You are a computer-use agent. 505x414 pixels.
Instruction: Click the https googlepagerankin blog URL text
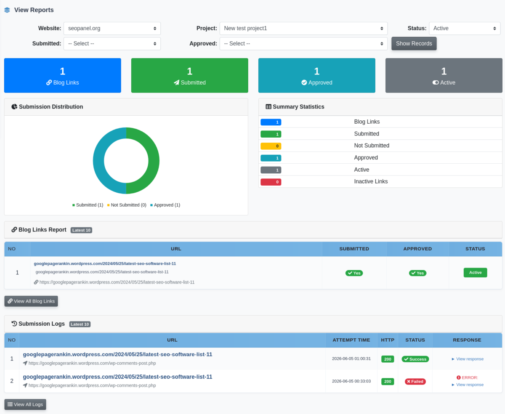pyautogui.click(x=117, y=282)
